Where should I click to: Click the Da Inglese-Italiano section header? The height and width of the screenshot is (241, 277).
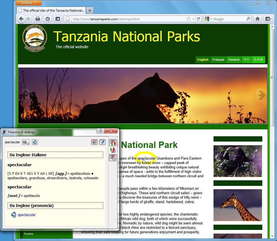55,155
